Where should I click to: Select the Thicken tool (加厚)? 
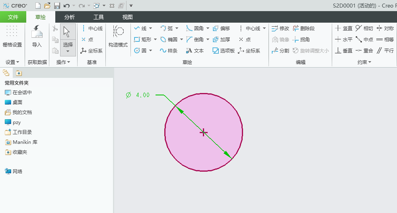click(221, 39)
